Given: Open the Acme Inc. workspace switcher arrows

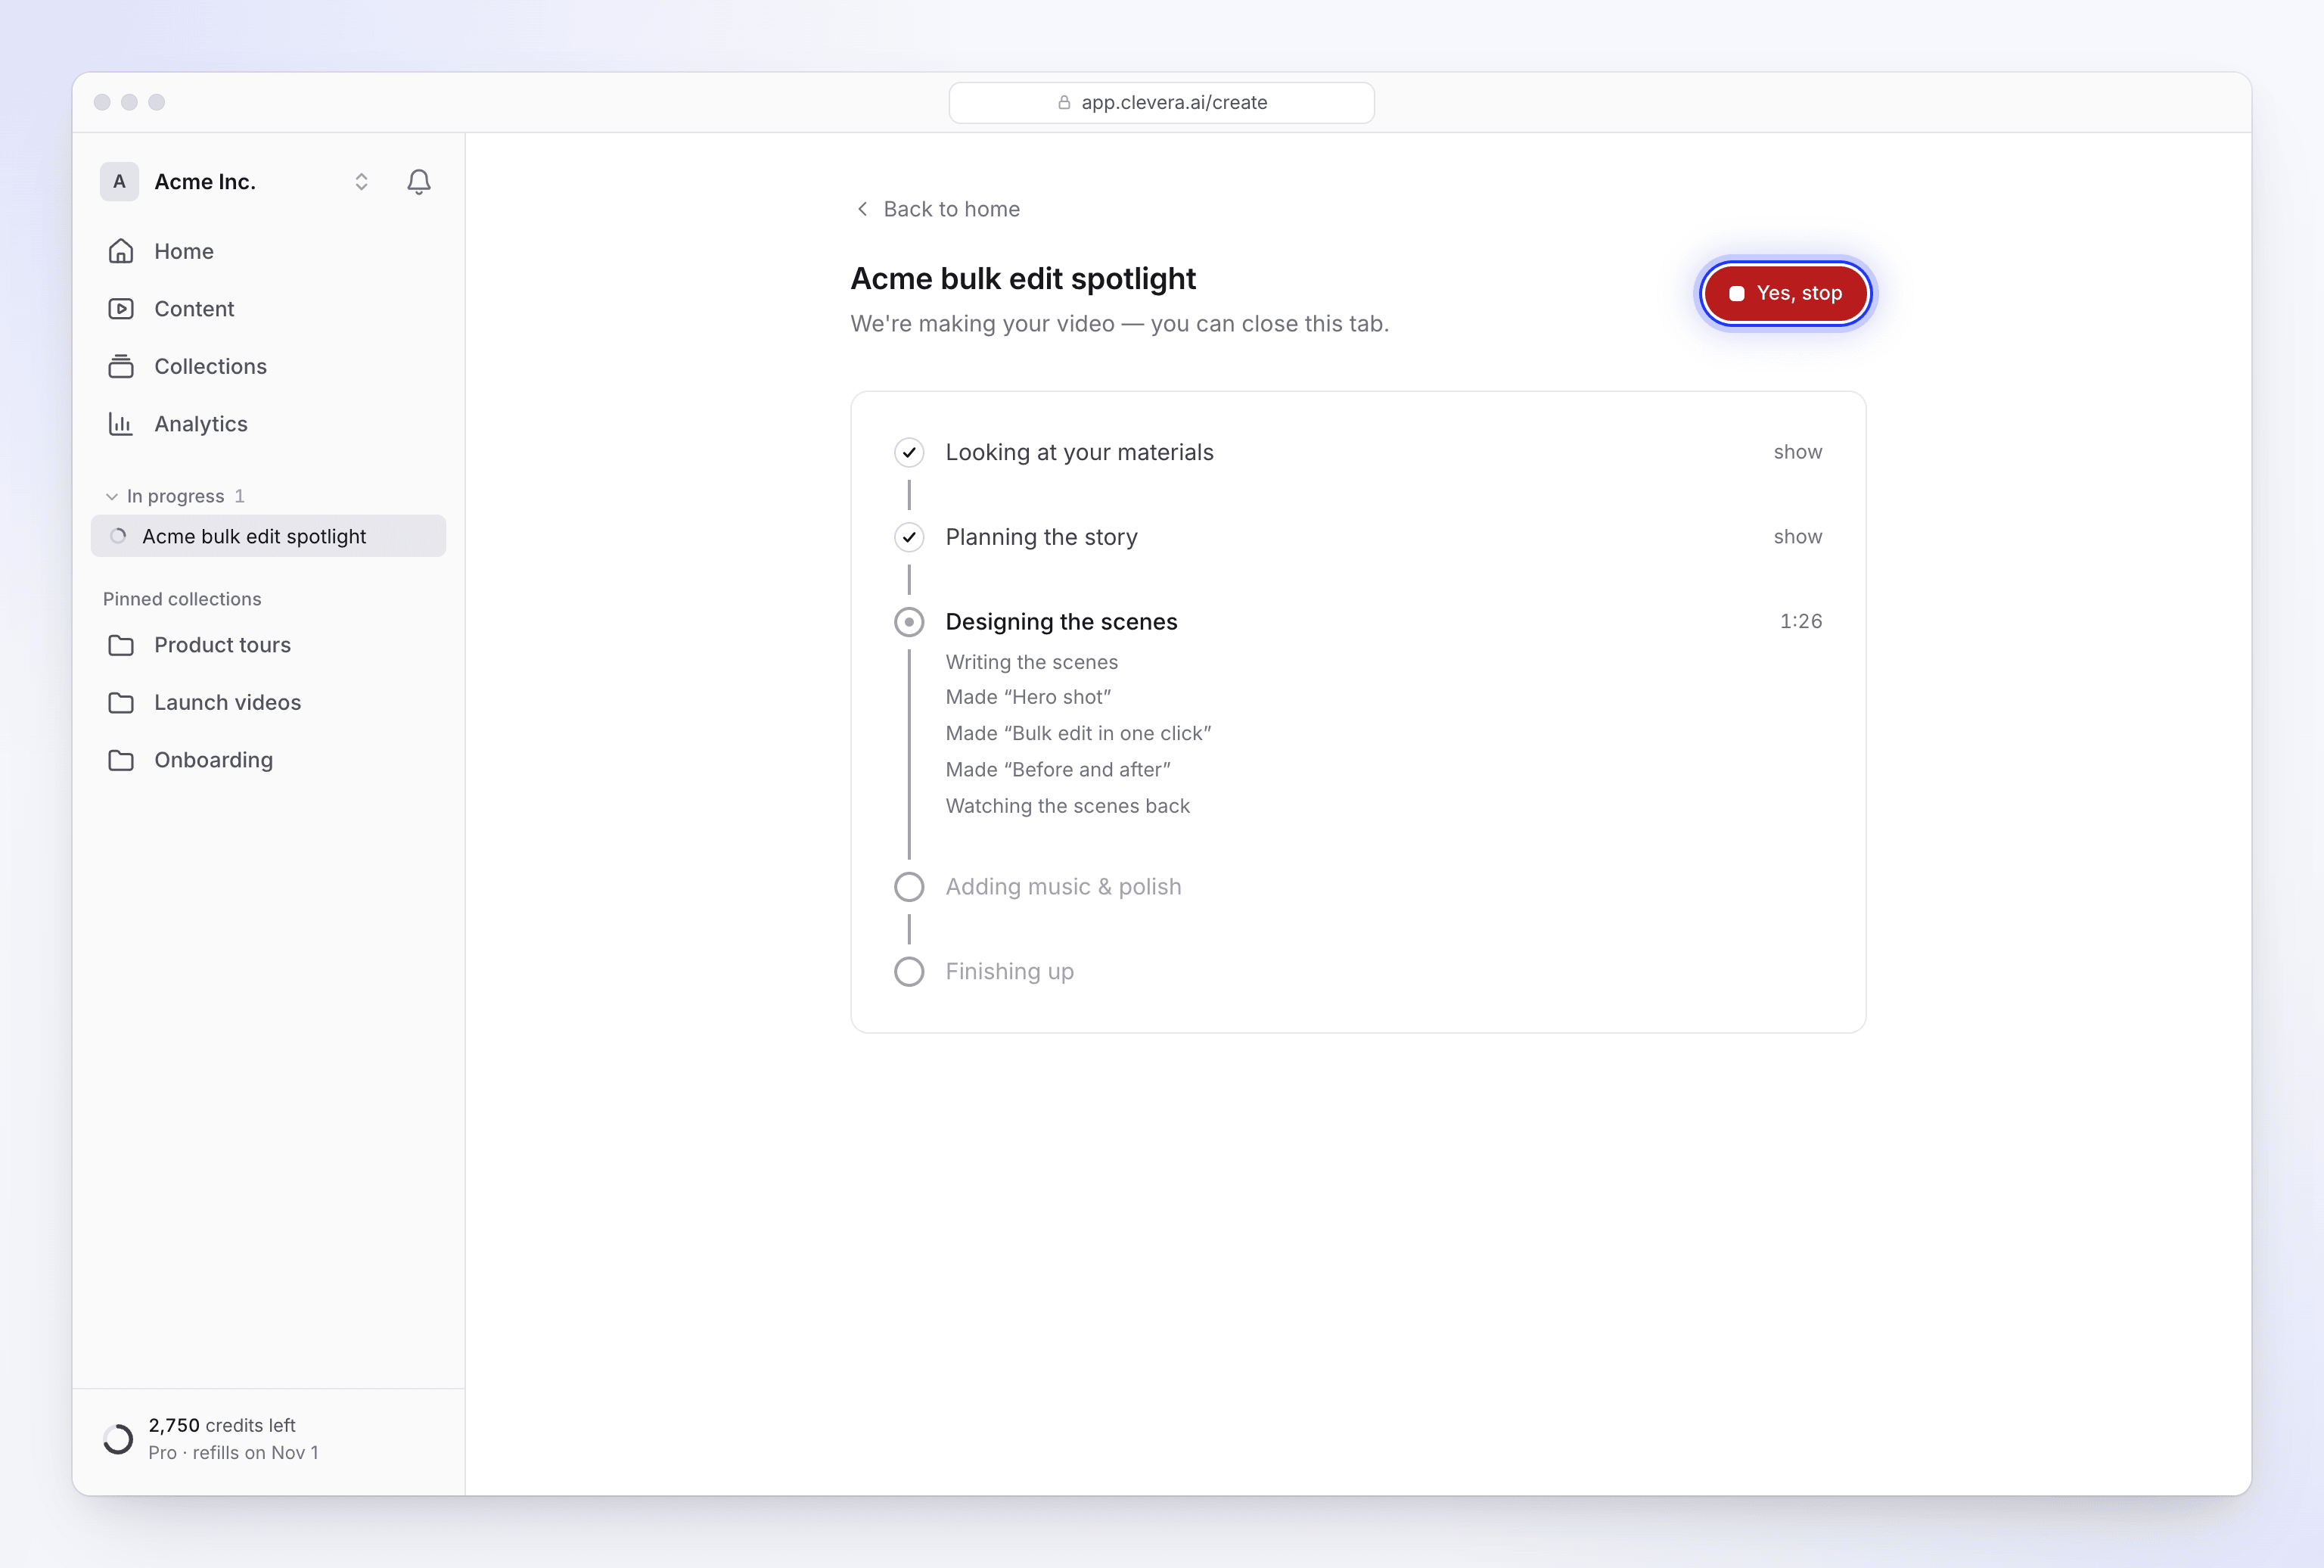Looking at the screenshot, I should point(362,182).
